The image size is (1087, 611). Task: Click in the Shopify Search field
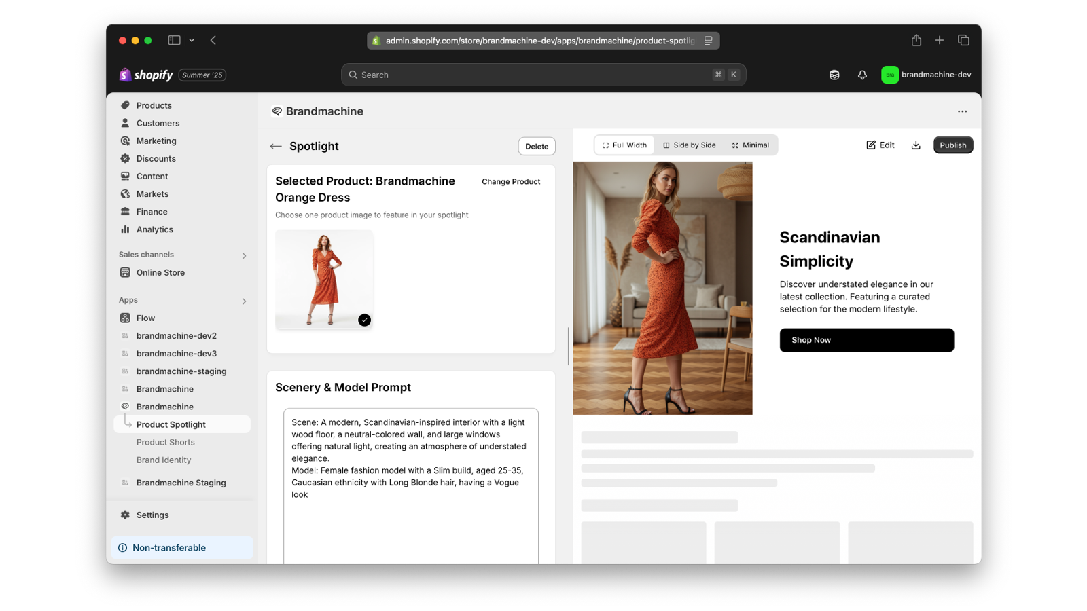pos(543,75)
